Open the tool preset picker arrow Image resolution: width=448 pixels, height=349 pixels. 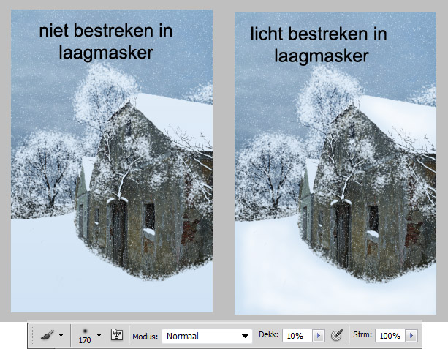pos(61,335)
